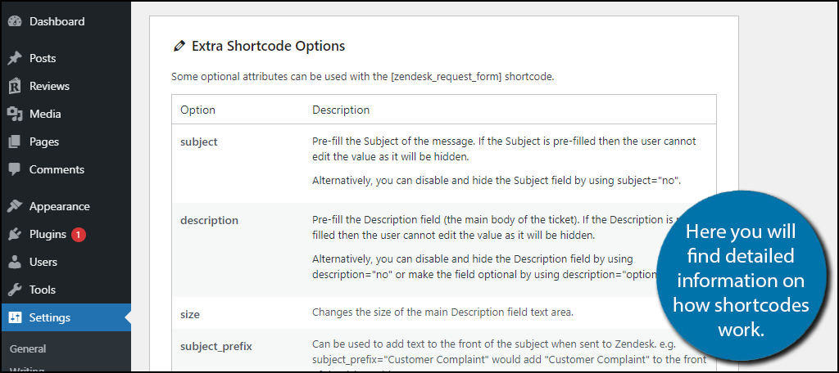Click the Users person icon
Viewport: 839px width, 373px height.
point(15,263)
